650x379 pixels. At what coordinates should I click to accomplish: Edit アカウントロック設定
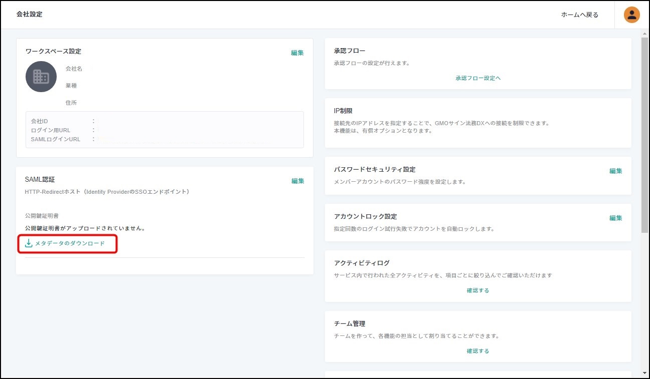[615, 218]
